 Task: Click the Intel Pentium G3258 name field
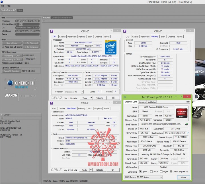click(83, 43)
